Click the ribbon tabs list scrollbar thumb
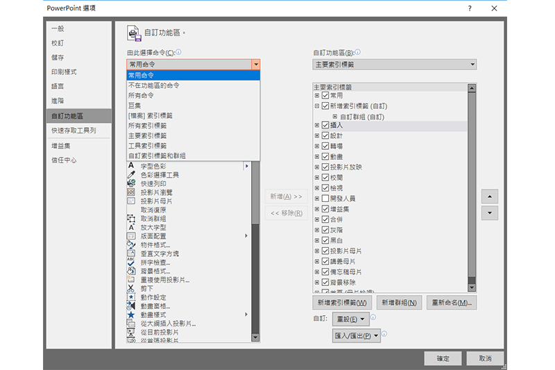555x370 pixels. tap(472, 185)
